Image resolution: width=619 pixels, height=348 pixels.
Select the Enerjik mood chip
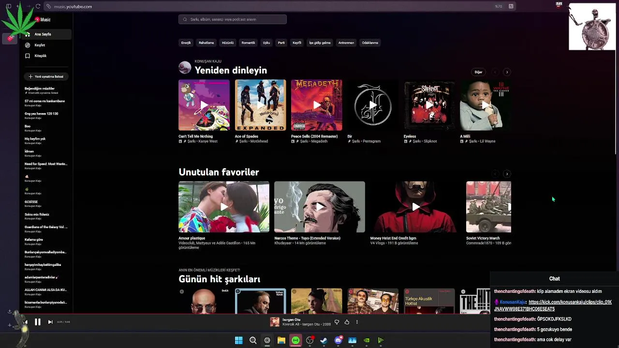pos(186,43)
